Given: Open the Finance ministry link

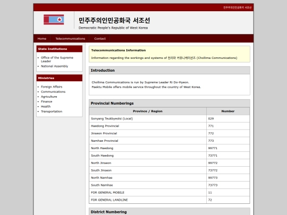Looking at the screenshot, I should [x=46, y=101].
